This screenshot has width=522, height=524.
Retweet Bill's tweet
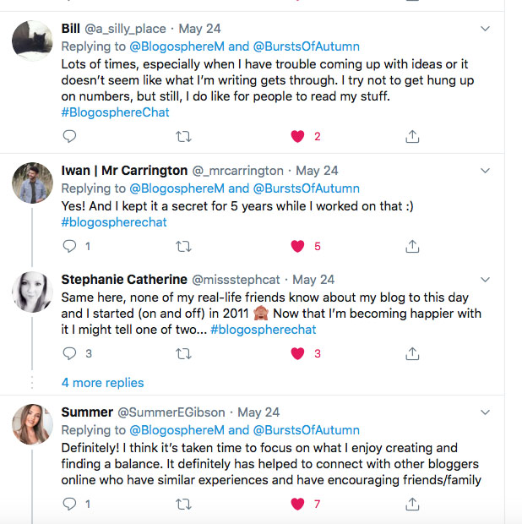pyautogui.click(x=182, y=136)
